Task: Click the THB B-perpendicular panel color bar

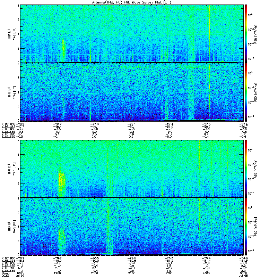Action: (246, 33)
